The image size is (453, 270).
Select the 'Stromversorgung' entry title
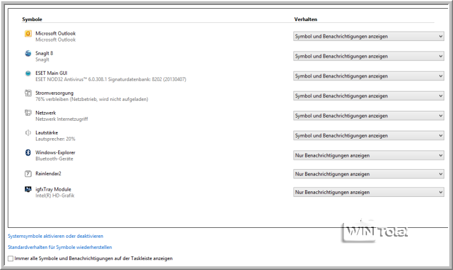click(54, 93)
